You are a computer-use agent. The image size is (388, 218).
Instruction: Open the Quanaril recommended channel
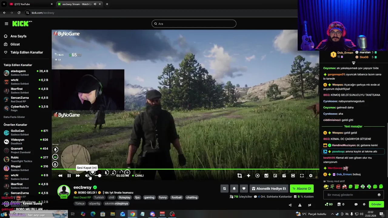[26, 150]
